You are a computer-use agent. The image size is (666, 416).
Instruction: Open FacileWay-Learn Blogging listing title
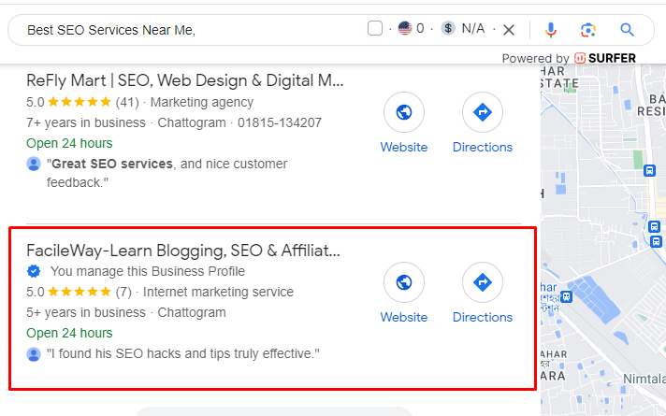(x=183, y=251)
